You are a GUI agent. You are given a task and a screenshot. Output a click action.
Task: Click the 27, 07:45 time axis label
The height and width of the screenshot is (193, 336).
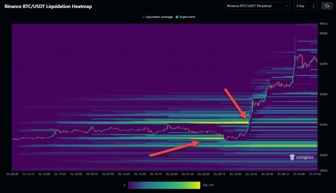tap(315, 174)
